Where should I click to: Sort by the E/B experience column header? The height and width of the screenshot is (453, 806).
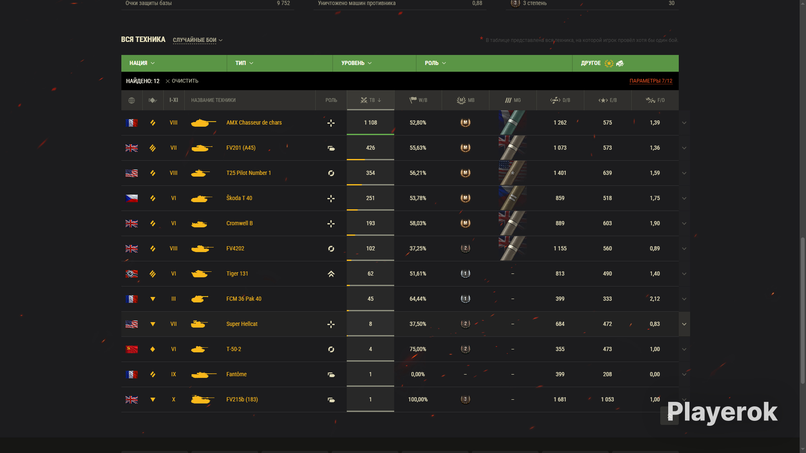607,100
